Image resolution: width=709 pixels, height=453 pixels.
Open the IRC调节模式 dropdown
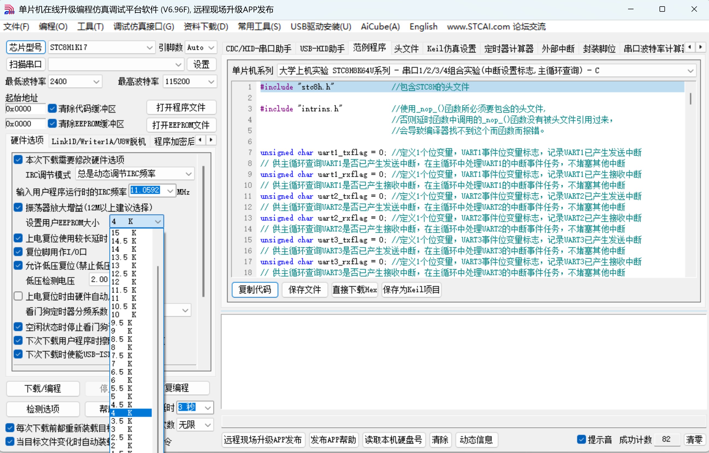[189, 174]
